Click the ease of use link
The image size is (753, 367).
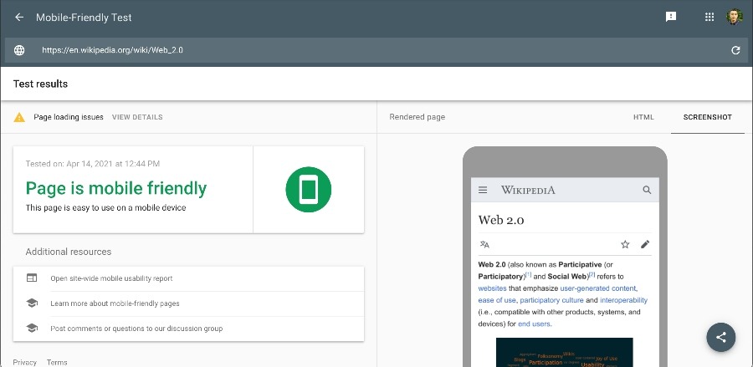pos(497,300)
